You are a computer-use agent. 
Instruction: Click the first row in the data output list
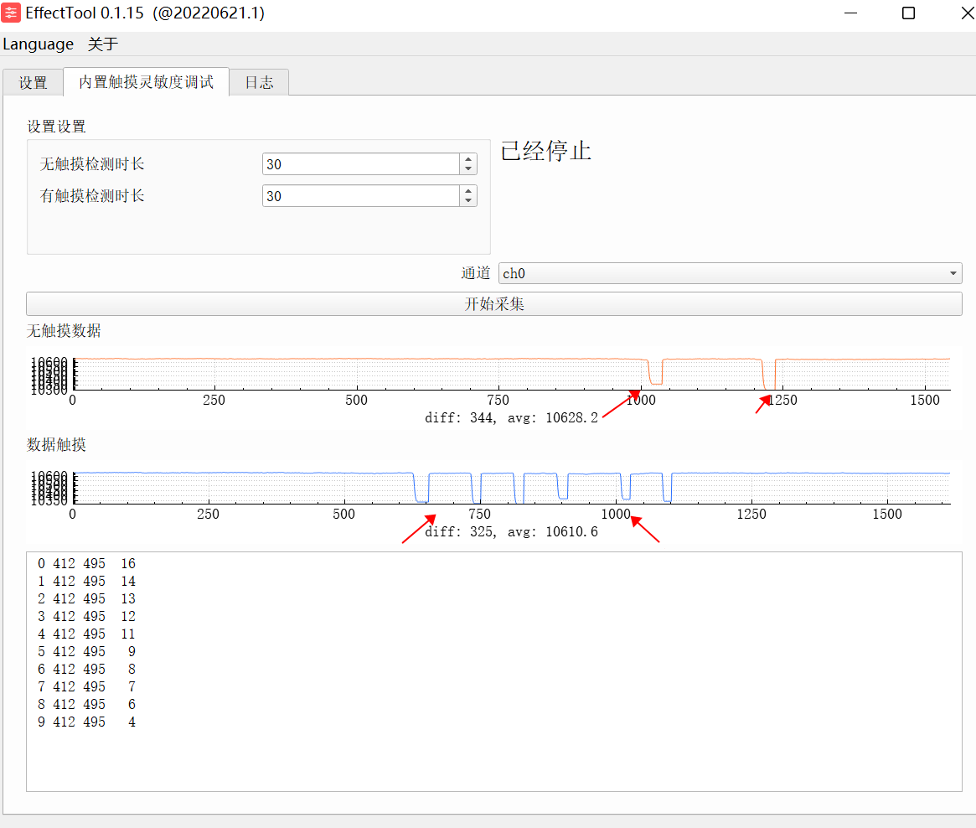[86, 563]
